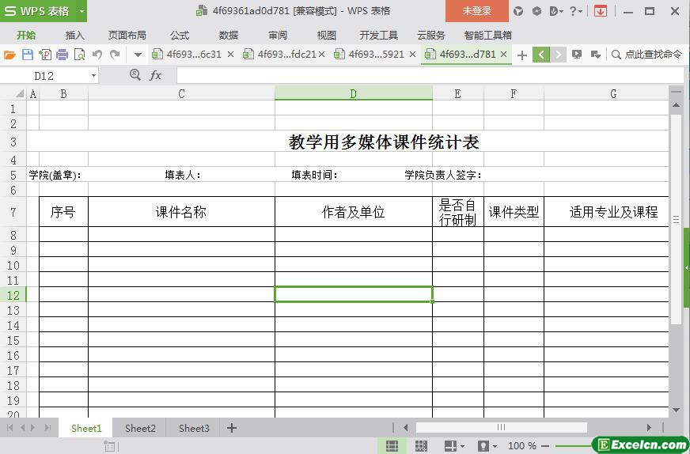
Task: Click the 点此查找命令 search command box
Action: pyautogui.click(x=647, y=55)
